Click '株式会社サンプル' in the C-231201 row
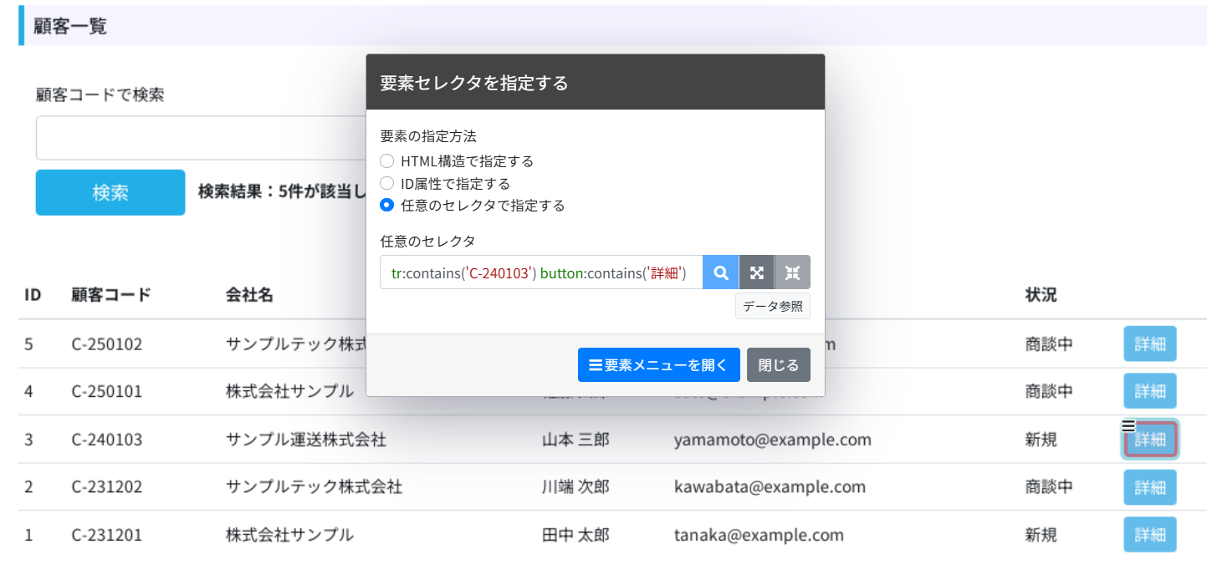This screenshot has height=570, width=1207. click(x=289, y=535)
